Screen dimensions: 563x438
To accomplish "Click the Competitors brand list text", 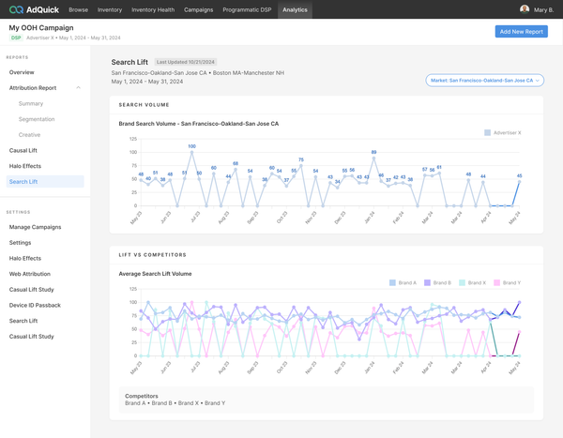I will pyautogui.click(x=175, y=403).
